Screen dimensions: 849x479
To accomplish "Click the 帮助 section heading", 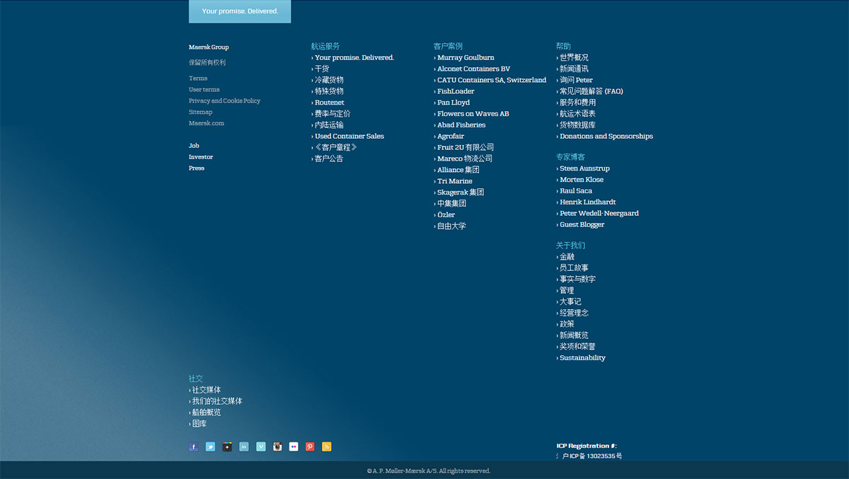I will 563,46.
